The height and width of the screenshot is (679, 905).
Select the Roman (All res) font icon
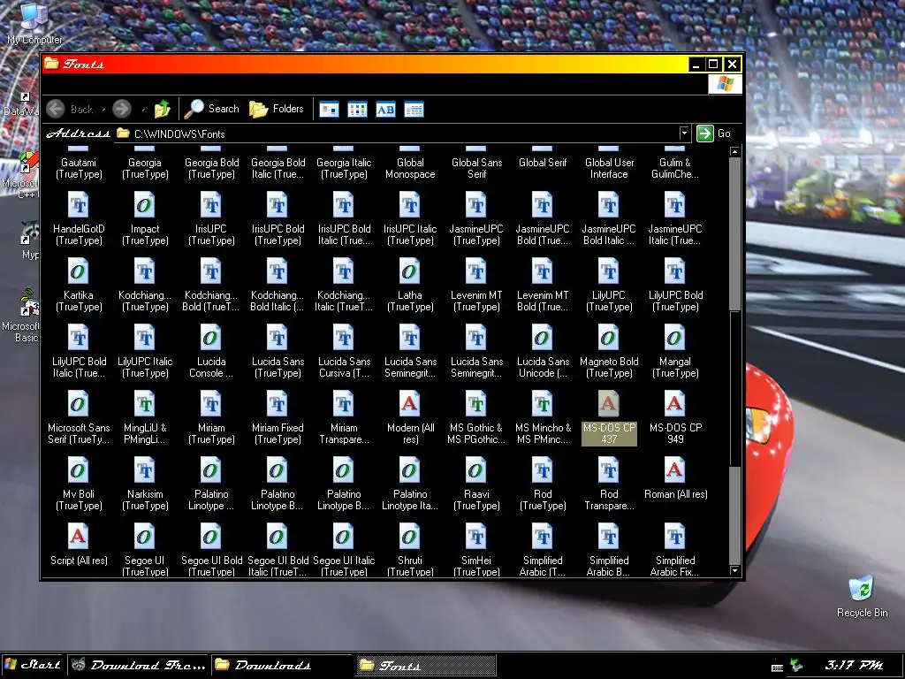pyautogui.click(x=674, y=470)
